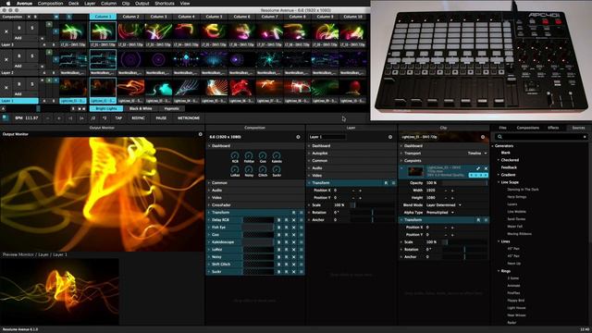Close the clip source file with X

[x=486, y=168]
